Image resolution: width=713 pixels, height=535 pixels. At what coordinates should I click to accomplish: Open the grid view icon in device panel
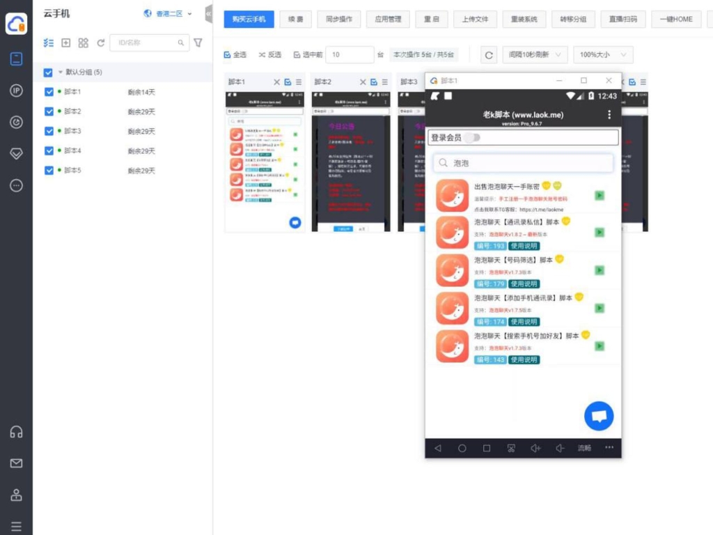coord(83,42)
